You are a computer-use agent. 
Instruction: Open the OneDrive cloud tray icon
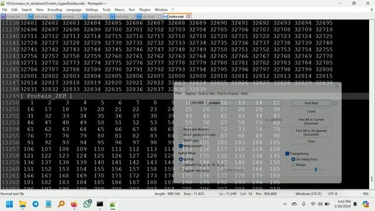pyautogui.click(x=294, y=204)
